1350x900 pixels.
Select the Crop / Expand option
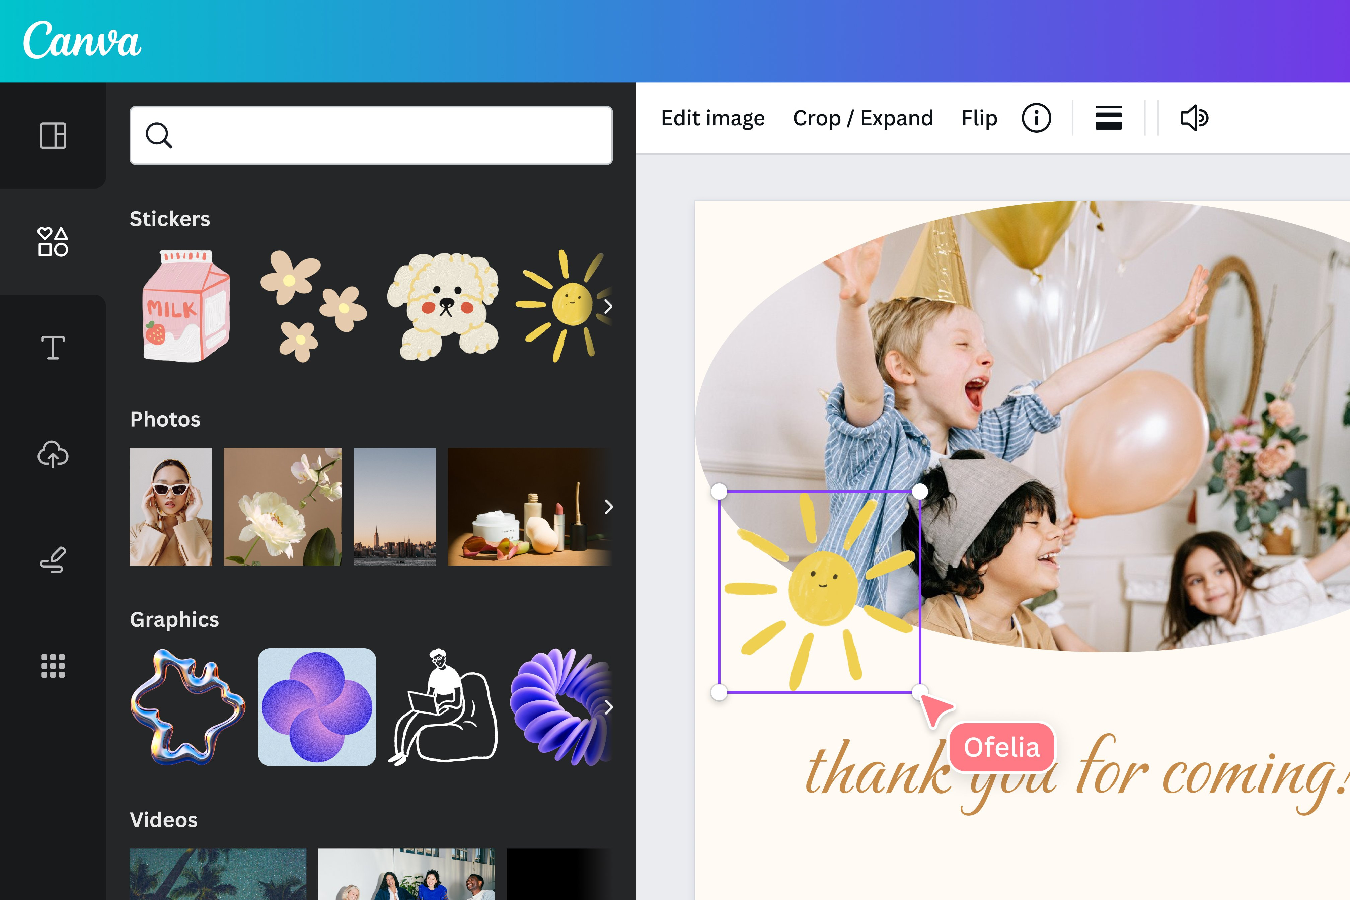[863, 118]
